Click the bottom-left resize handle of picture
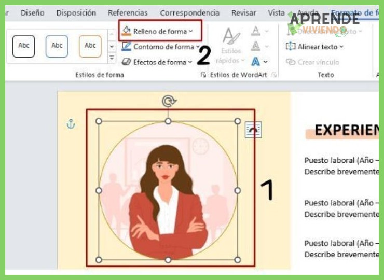The width and height of the screenshot is (384, 280). click(99, 260)
